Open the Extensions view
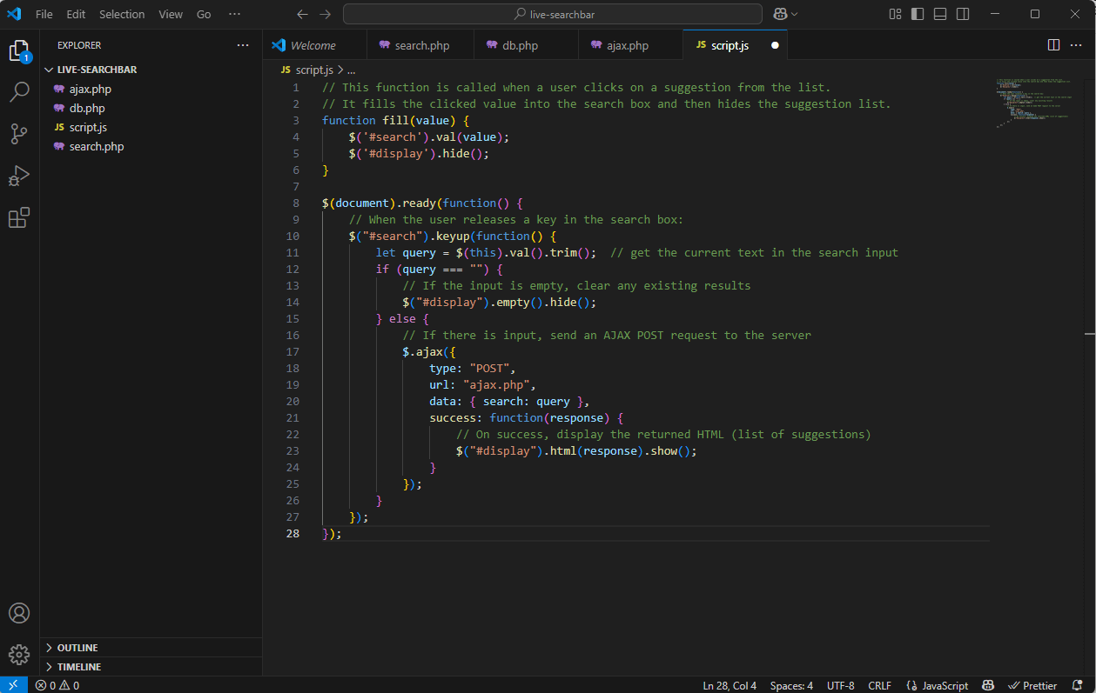 tap(19, 218)
